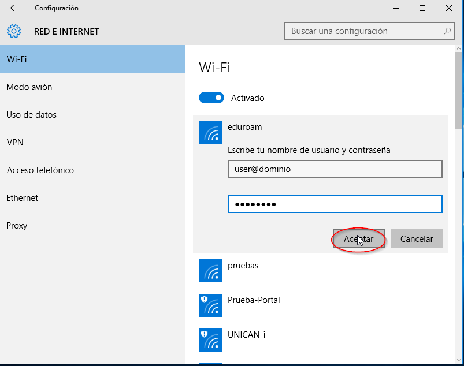Select the Proxy category
Image resolution: width=464 pixels, height=366 pixels.
pyautogui.click(x=92, y=226)
